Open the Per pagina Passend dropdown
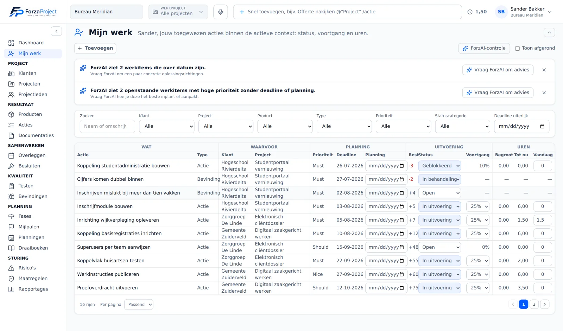Image resolution: width=563 pixels, height=331 pixels. [139, 305]
